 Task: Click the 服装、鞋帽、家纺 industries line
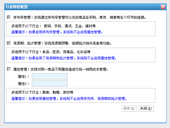[42, 92]
